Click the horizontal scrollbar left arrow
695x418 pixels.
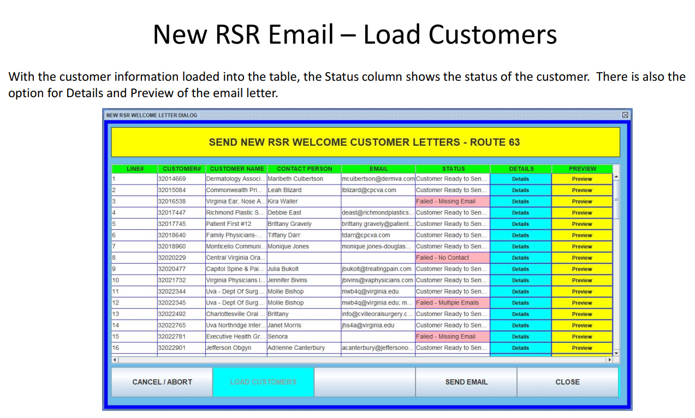115,360
